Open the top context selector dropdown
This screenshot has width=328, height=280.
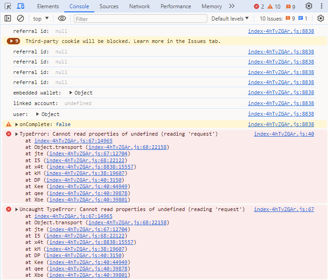(x=41, y=19)
